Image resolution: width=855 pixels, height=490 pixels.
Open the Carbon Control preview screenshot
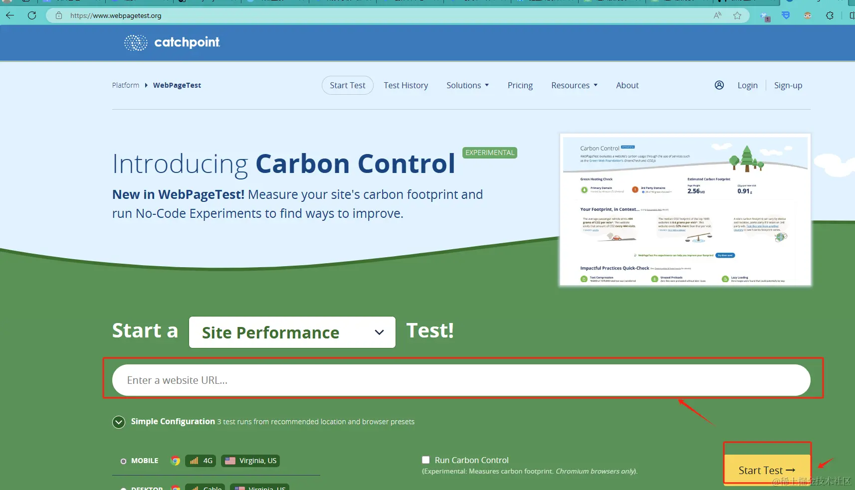pos(685,210)
